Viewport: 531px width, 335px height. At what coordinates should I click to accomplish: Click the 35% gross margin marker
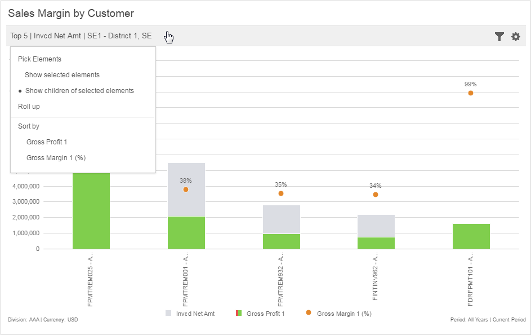[281, 193]
